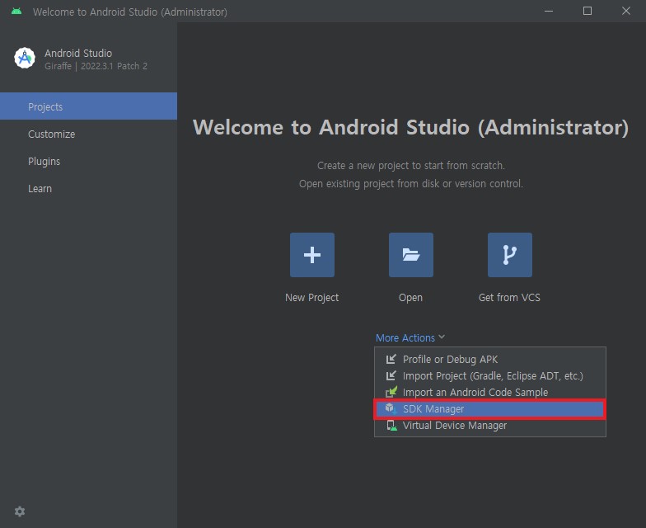This screenshot has height=528, width=646.
Task: Open the Plugins tab
Action: 89,162
